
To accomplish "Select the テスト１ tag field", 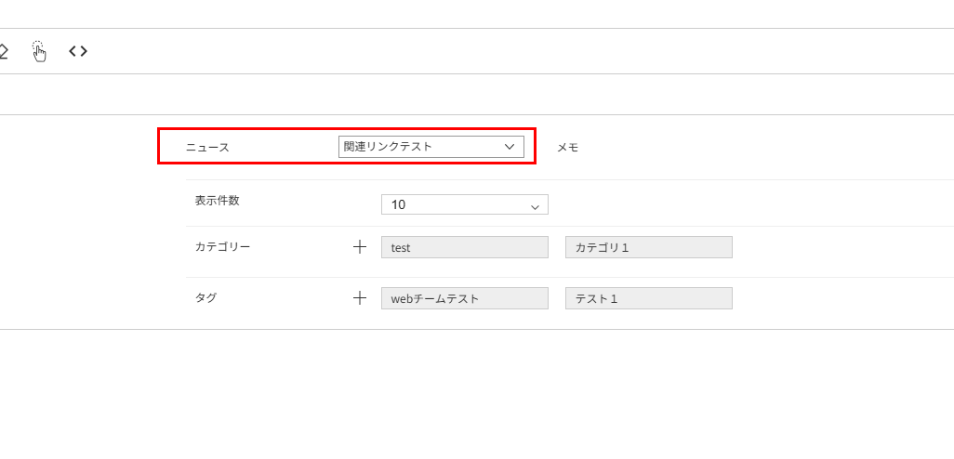I will click(x=649, y=298).
